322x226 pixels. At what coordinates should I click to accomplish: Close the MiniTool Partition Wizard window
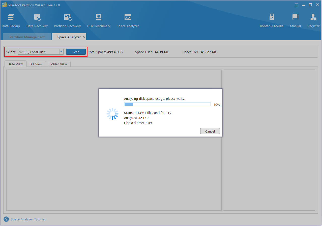pyautogui.click(x=317, y=5)
